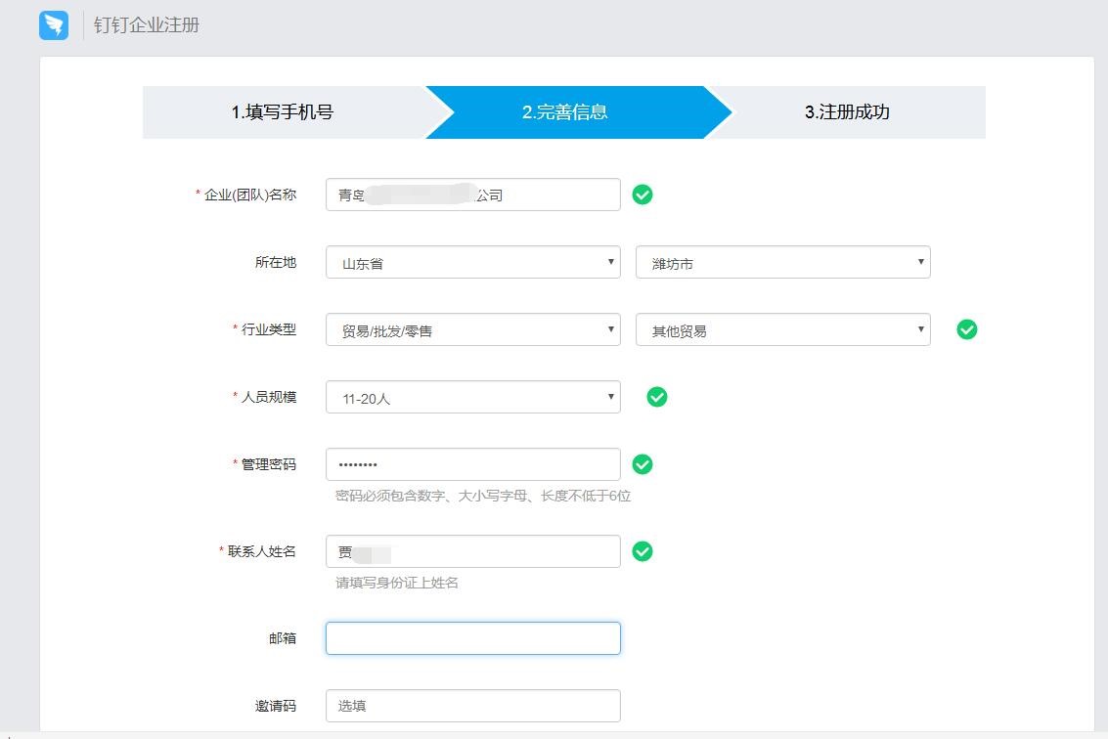Open the 潍坊市 city dropdown
The image size is (1108, 739).
tap(782, 262)
